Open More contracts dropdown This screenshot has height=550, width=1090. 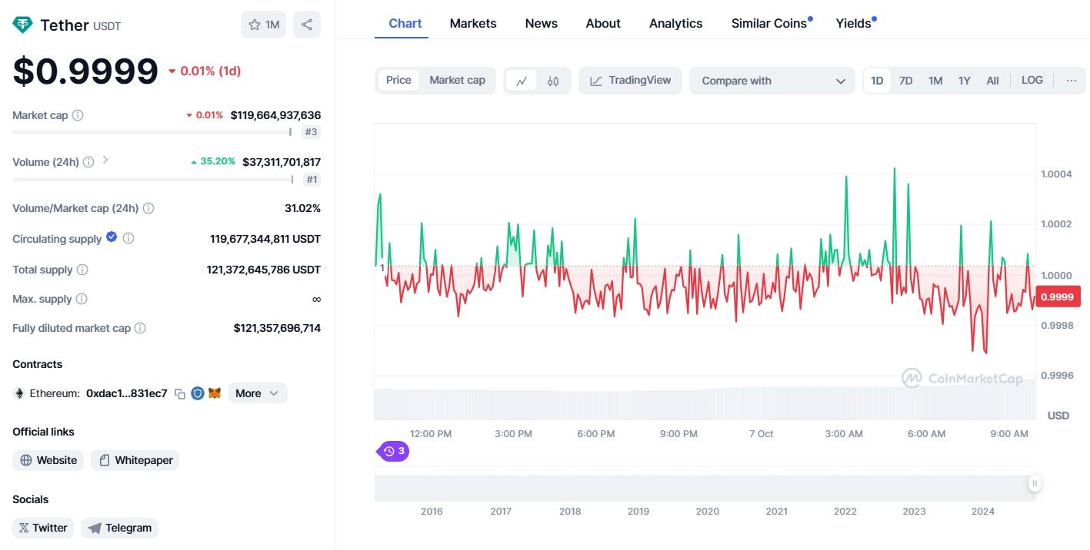(258, 393)
